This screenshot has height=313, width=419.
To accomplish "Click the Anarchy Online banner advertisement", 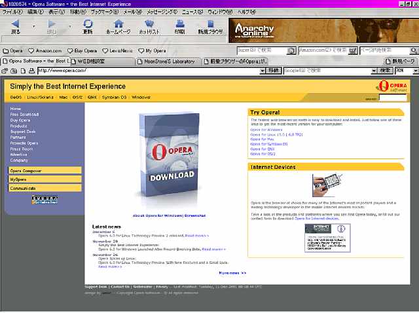I will tap(323, 31).
